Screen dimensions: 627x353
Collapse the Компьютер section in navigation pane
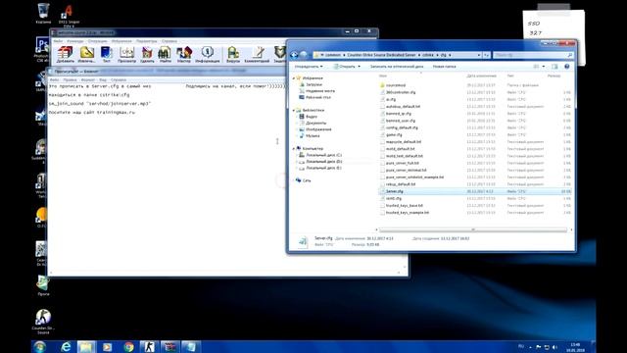tap(294, 148)
